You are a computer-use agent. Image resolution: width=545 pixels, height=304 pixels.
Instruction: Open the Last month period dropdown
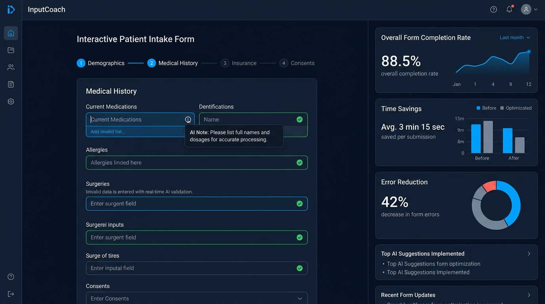515,37
